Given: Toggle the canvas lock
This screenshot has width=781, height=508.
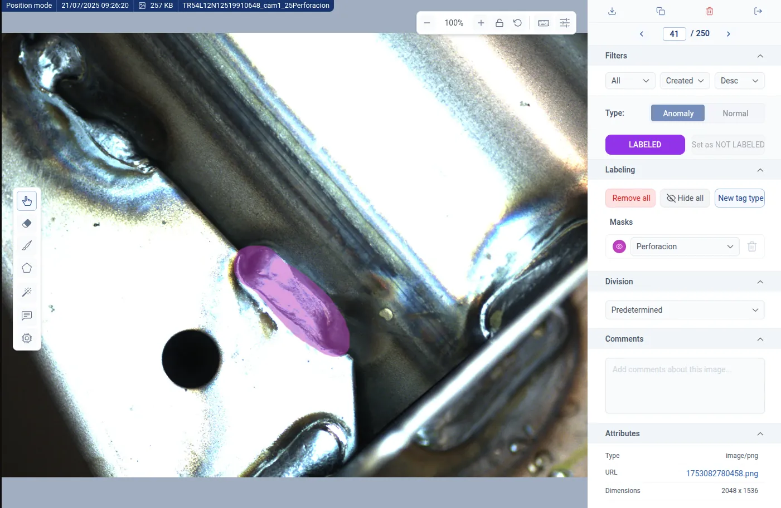Looking at the screenshot, I should (x=499, y=22).
